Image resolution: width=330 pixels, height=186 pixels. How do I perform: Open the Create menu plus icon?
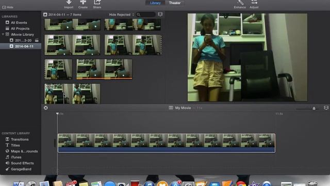83,3
